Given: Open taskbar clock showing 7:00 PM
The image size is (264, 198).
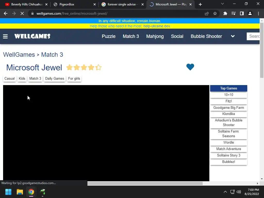Looking at the screenshot, I should (x=252, y=192).
